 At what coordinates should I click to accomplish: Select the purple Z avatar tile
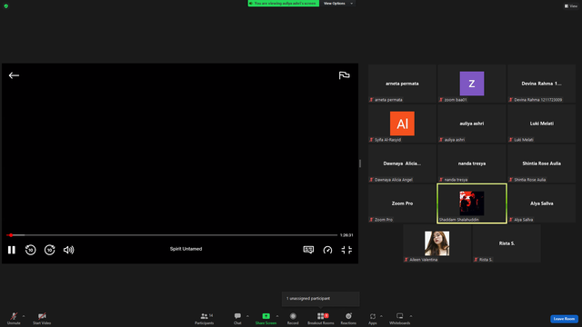tap(472, 84)
